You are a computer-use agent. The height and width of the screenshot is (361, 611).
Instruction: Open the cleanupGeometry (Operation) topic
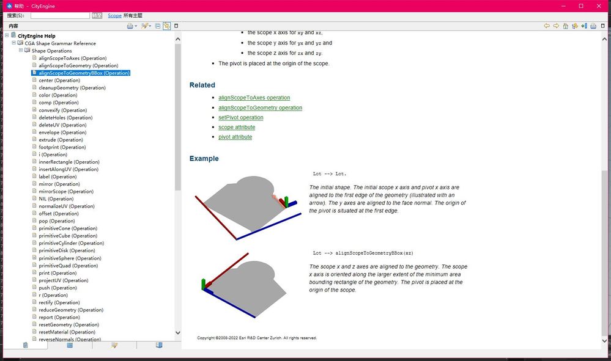(x=72, y=88)
